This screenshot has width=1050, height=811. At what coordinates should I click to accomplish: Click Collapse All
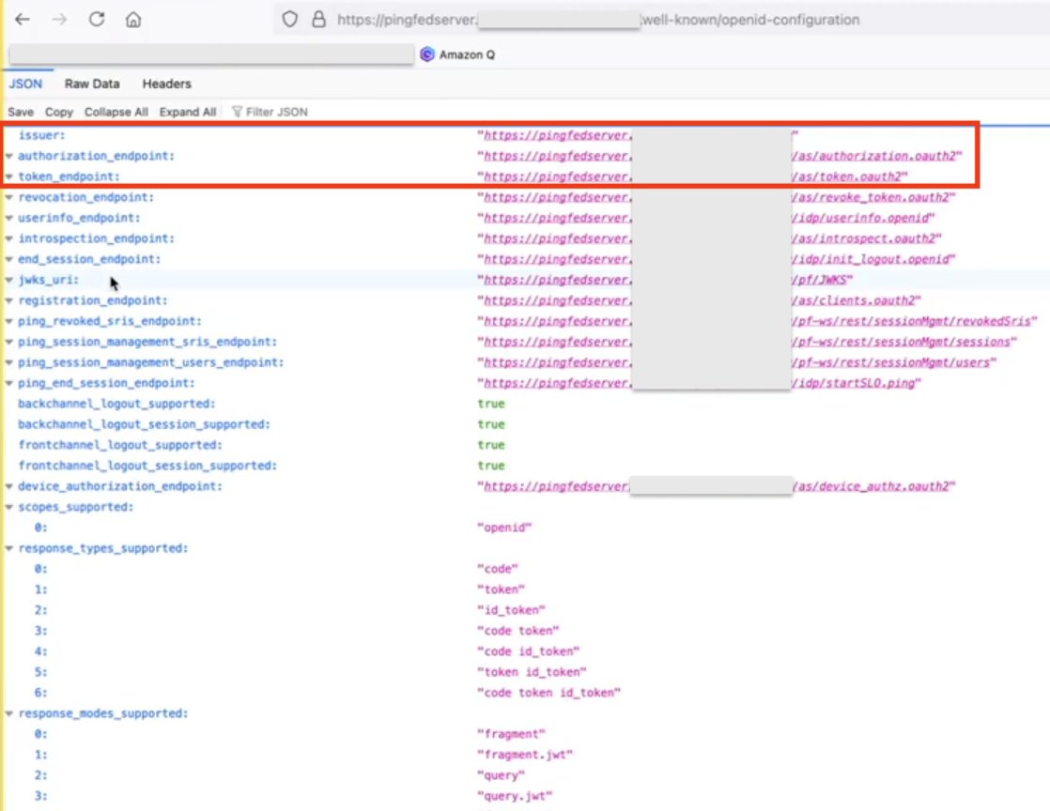(x=116, y=112)
